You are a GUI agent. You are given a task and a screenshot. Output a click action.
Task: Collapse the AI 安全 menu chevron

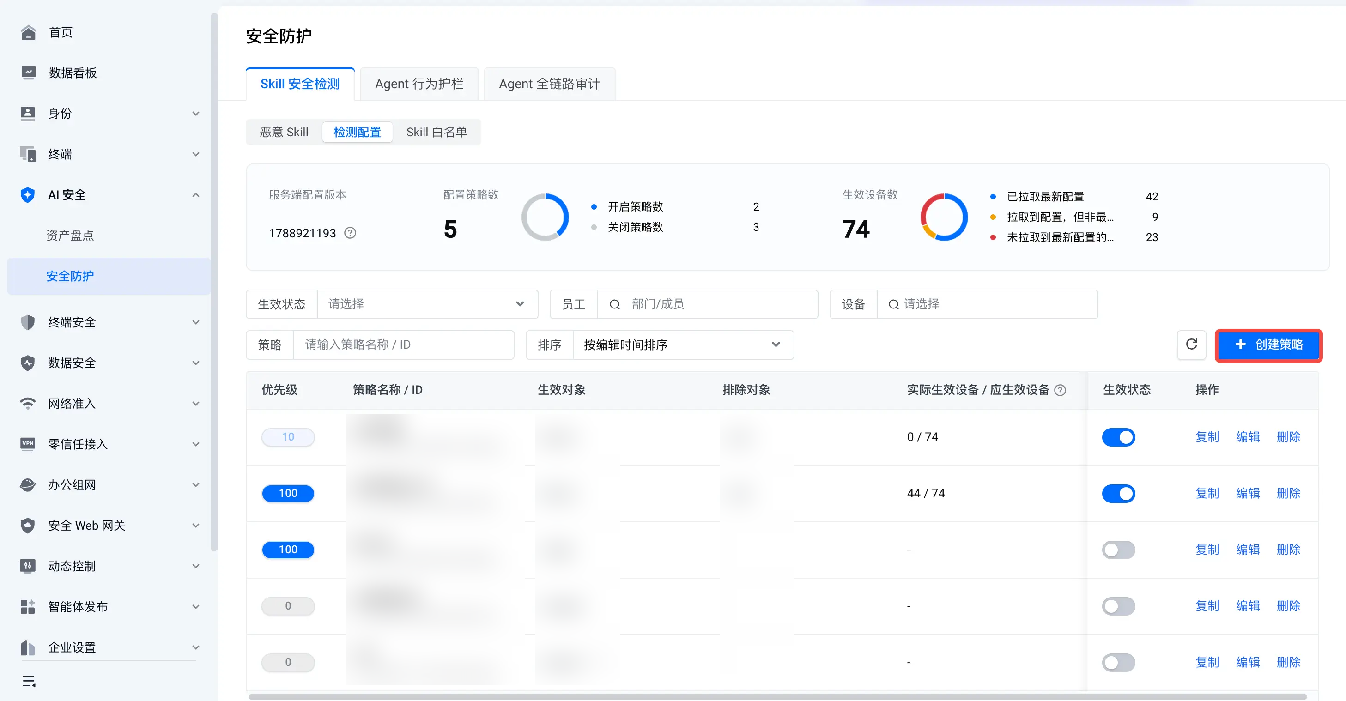tap(196, 195)
